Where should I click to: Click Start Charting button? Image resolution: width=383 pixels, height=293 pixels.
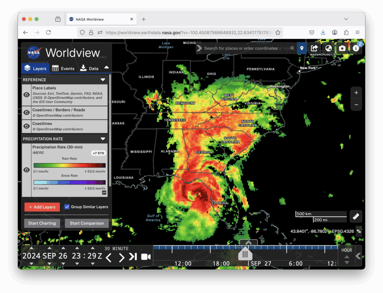point(42,223)
